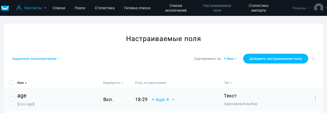
Task: Open the Контакты section menu
Action: click(x=31, y=8)
